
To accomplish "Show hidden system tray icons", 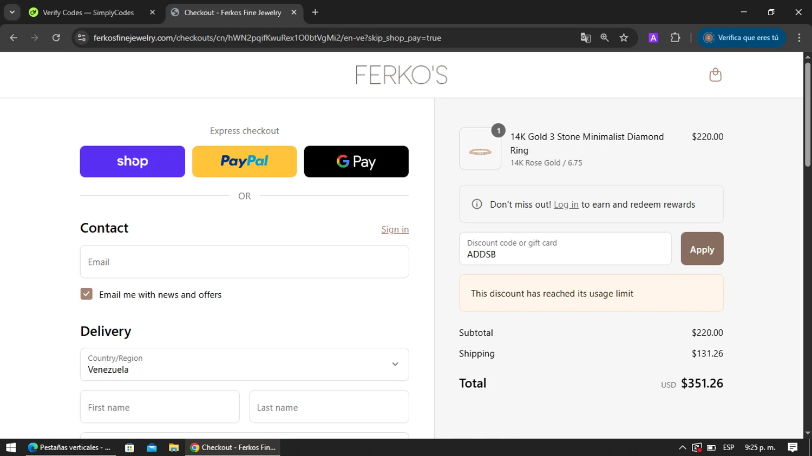I will (682, 447).
